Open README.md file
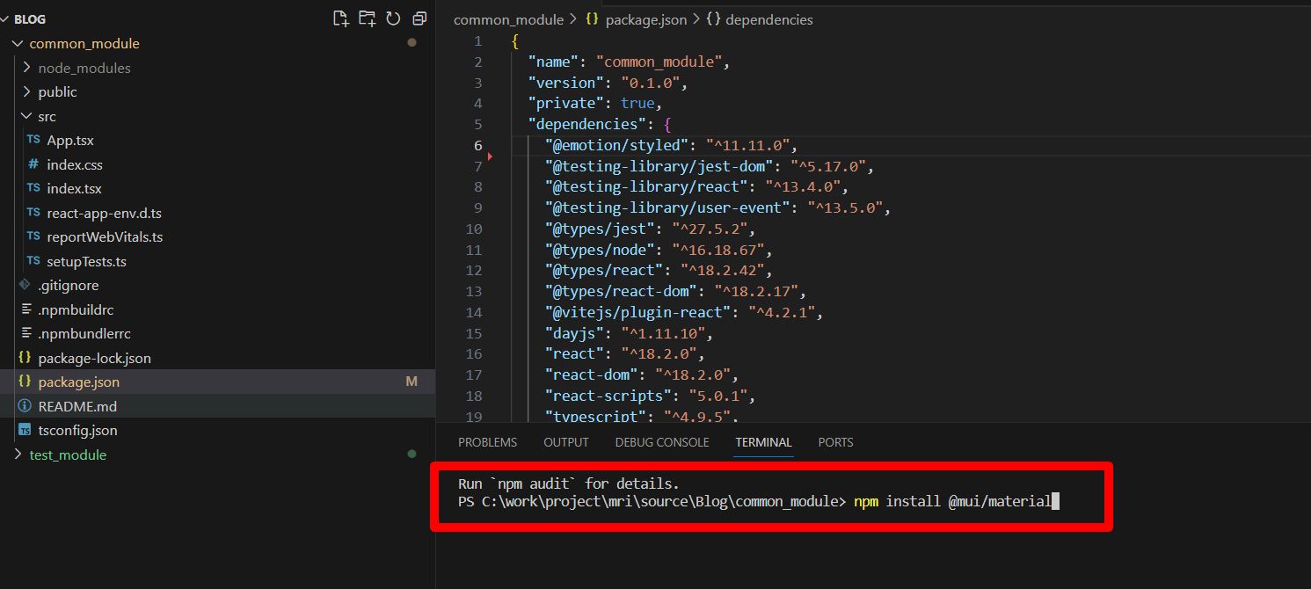The image size is (1311, 589). tap(77, 406)
